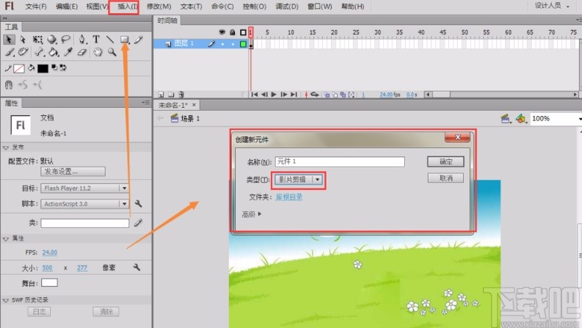Select the Free Transform tool

tap(37, 40)
